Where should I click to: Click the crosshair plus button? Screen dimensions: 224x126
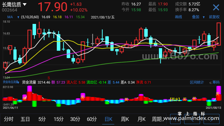pos(175,119)
